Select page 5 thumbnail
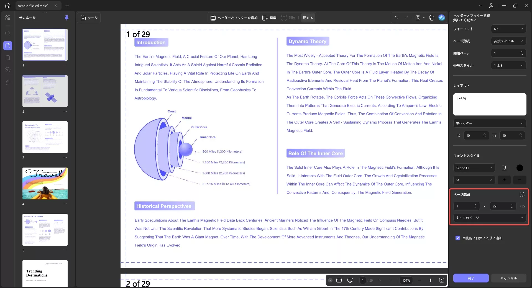This screenshot has width=532, height=288. click(x=45, y=230)
